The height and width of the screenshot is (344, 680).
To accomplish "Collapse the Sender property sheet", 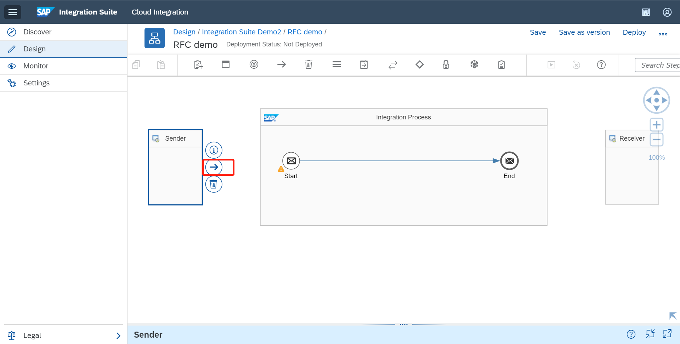I will click(x=651, y=334).
